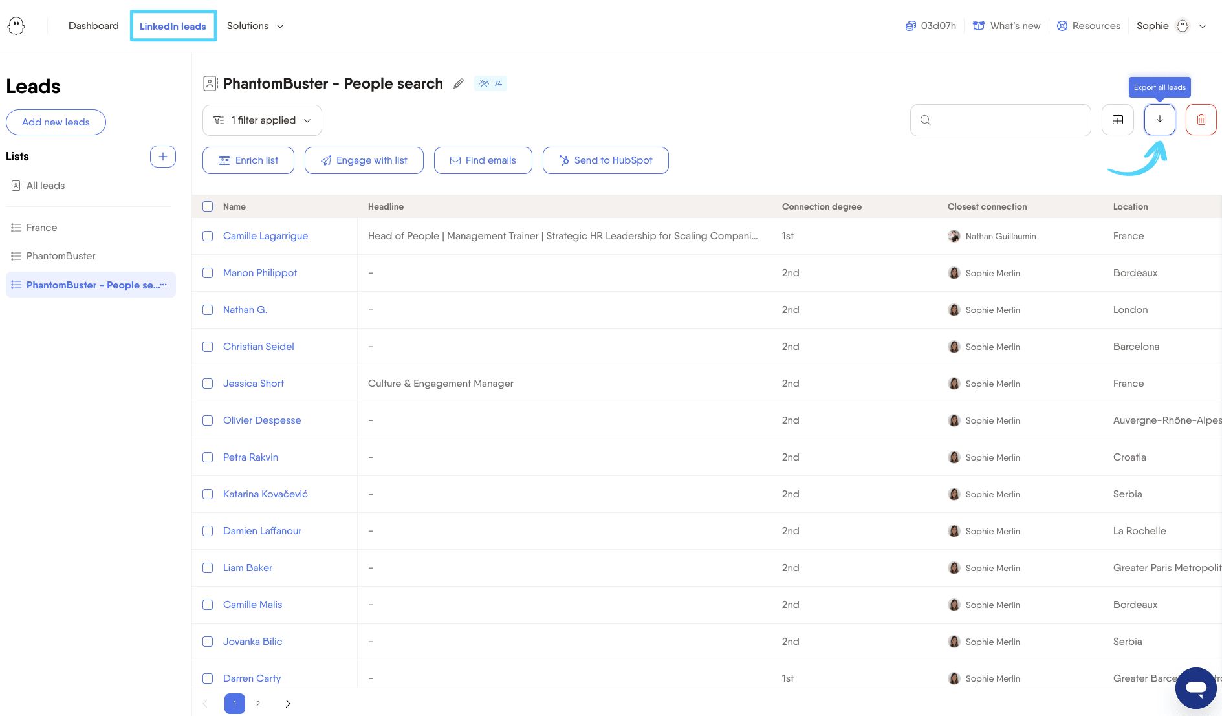Select PhantomBuster - People search list
Viewport: 1222px width, 716px height.
pyautogui.click(x=91, y=285)
